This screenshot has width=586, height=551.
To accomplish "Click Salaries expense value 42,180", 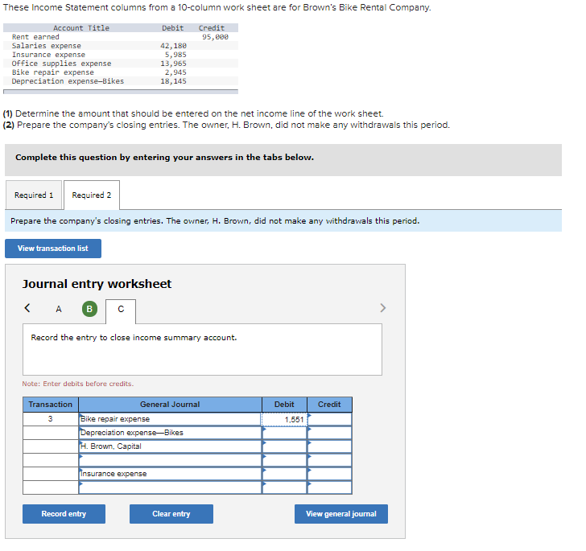I will [x=173, y=46].
